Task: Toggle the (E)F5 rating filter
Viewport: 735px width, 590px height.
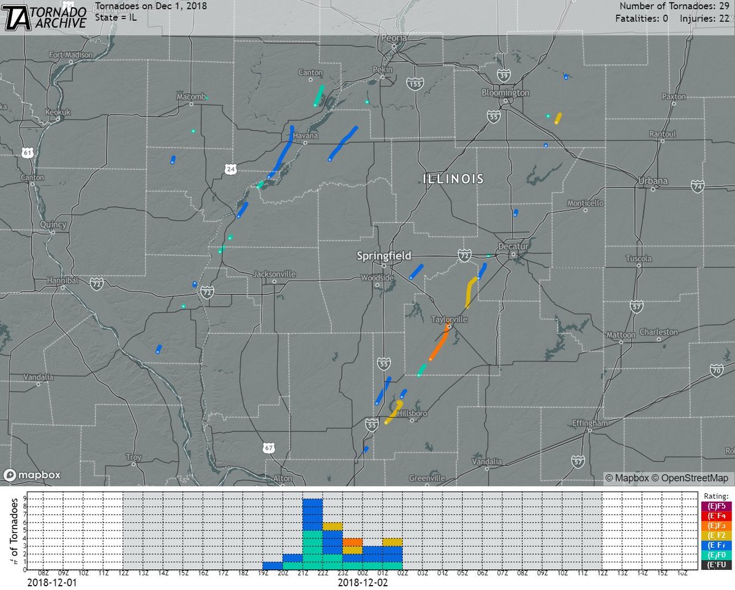Action: [x=715, y=507]
